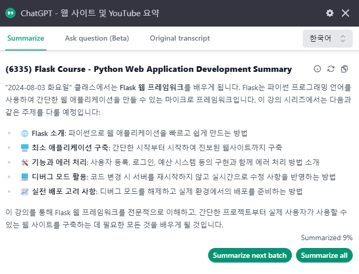Screen dimensions: 359x274
Task: Click the bold text Flask 웹 프레임워크
Action: click(151, 88)
